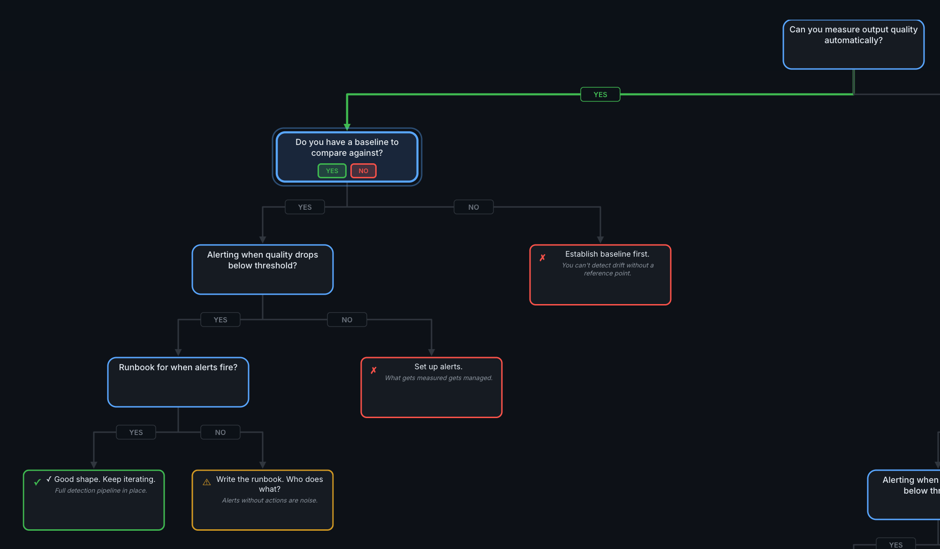940x549 pixels.
Task: Select the 'Can you measure output quality automatically?' node
Action: click(x=853, y=44)
